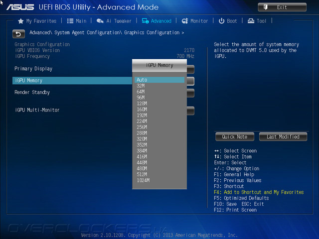Click the F2 Previous Values hint

pos(238,180)
